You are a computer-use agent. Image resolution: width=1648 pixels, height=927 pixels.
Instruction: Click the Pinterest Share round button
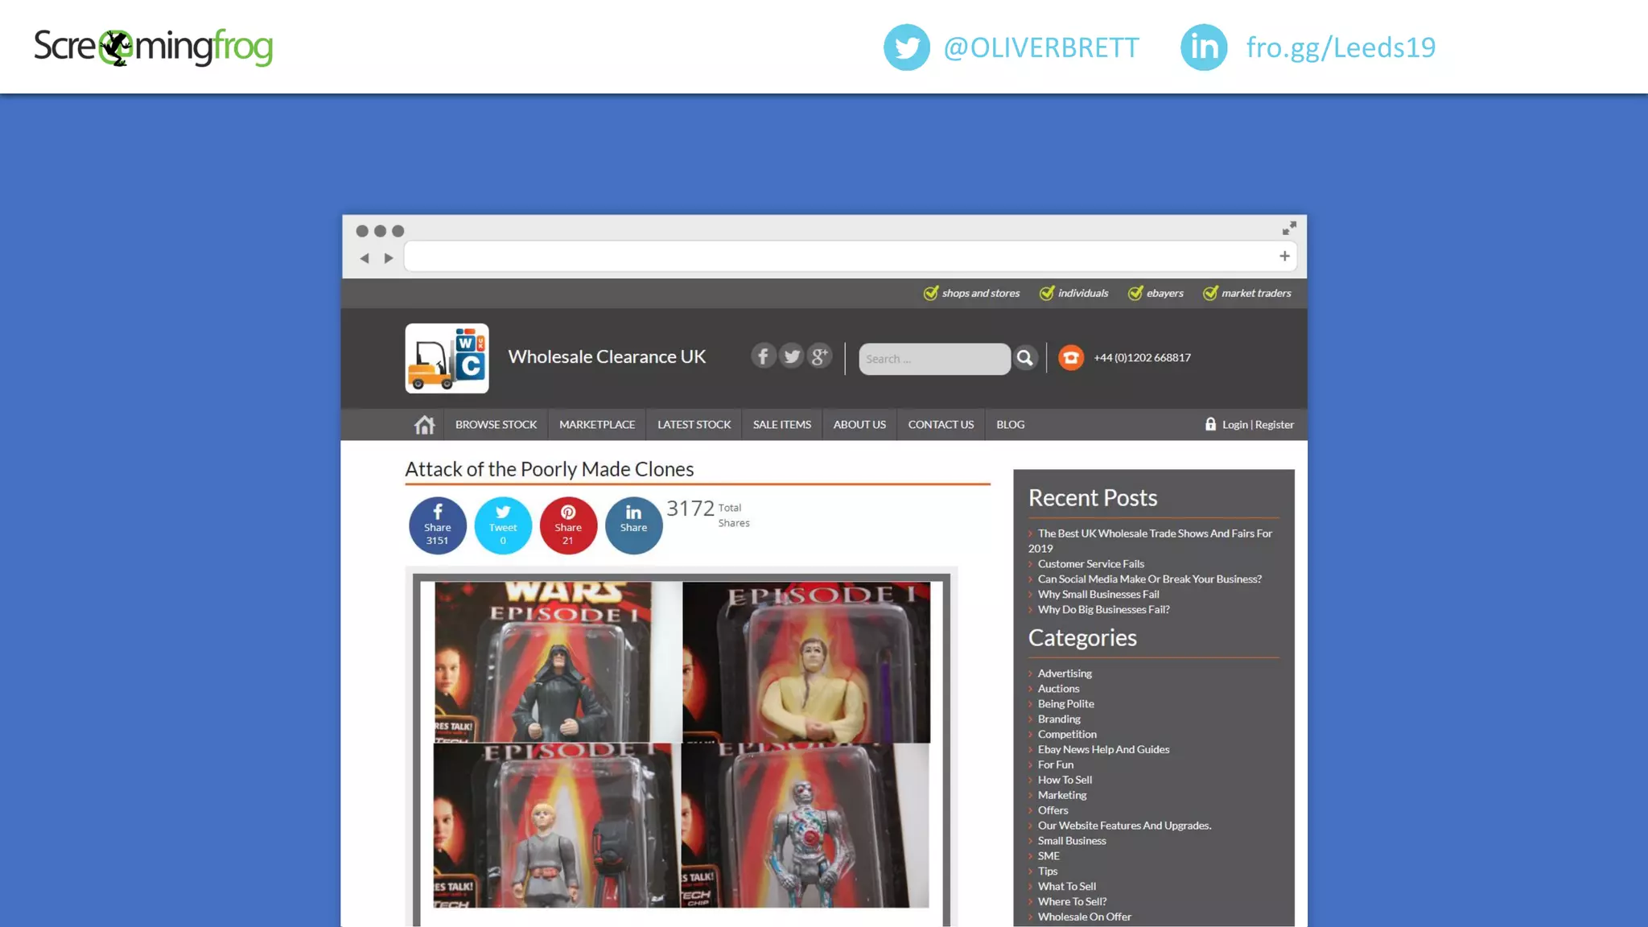[x=568, y=525]
